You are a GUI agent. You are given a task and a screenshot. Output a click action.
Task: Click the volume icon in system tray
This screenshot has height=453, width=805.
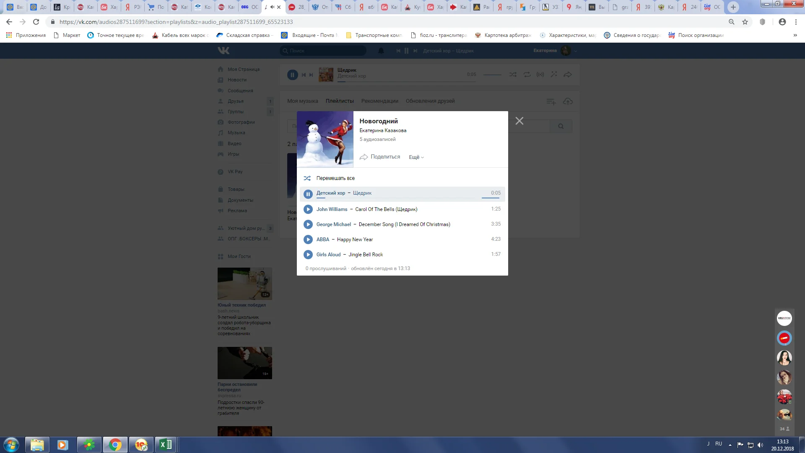point(760,445)
